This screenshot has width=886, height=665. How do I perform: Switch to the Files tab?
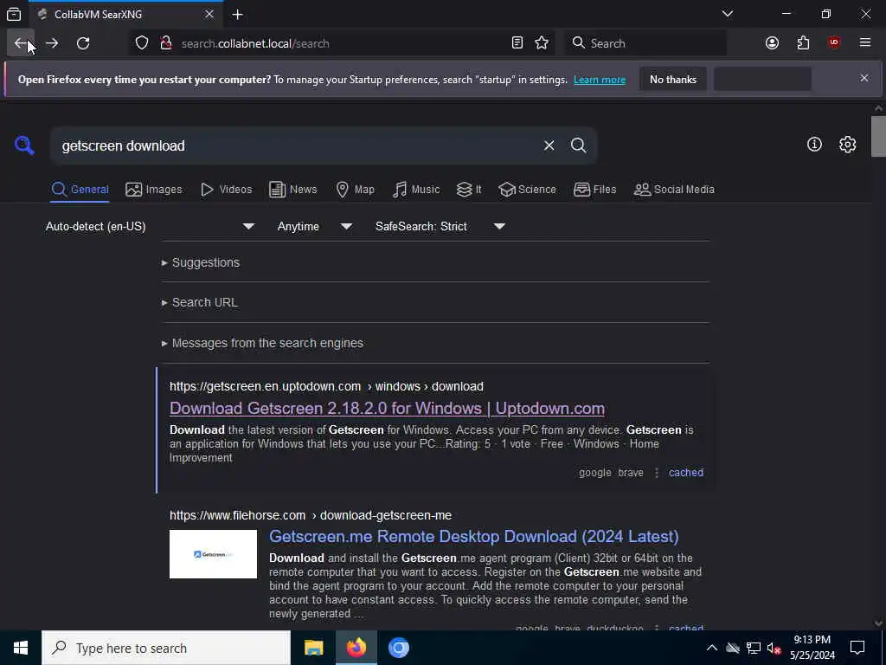(x=594, y=190)
